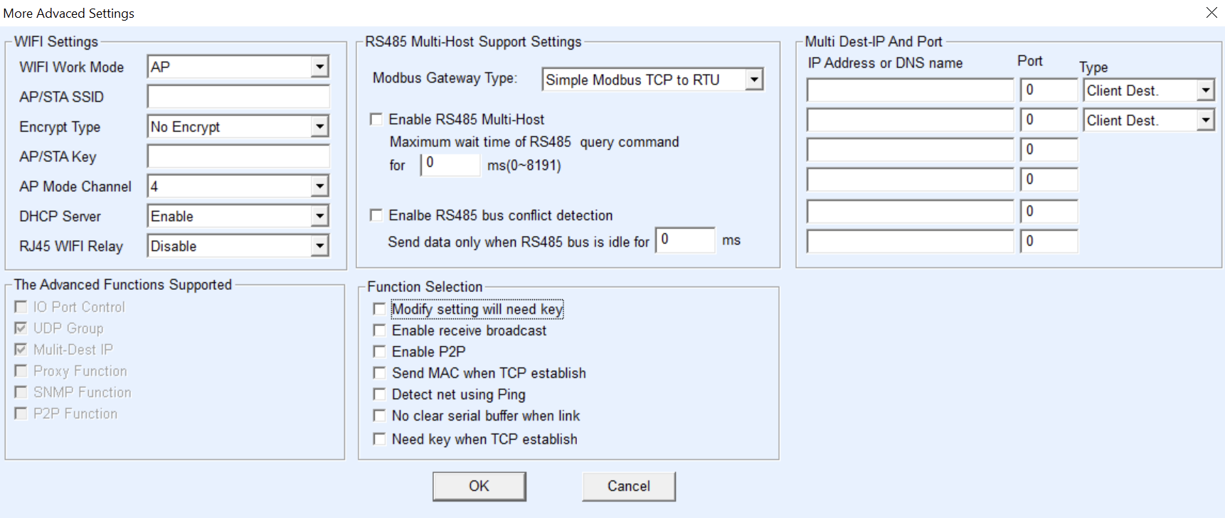Image resolution: width=1225 pixels, height=518 pixels.
Task: Open the AP Mode Channel dropdown
Action: 320,186
